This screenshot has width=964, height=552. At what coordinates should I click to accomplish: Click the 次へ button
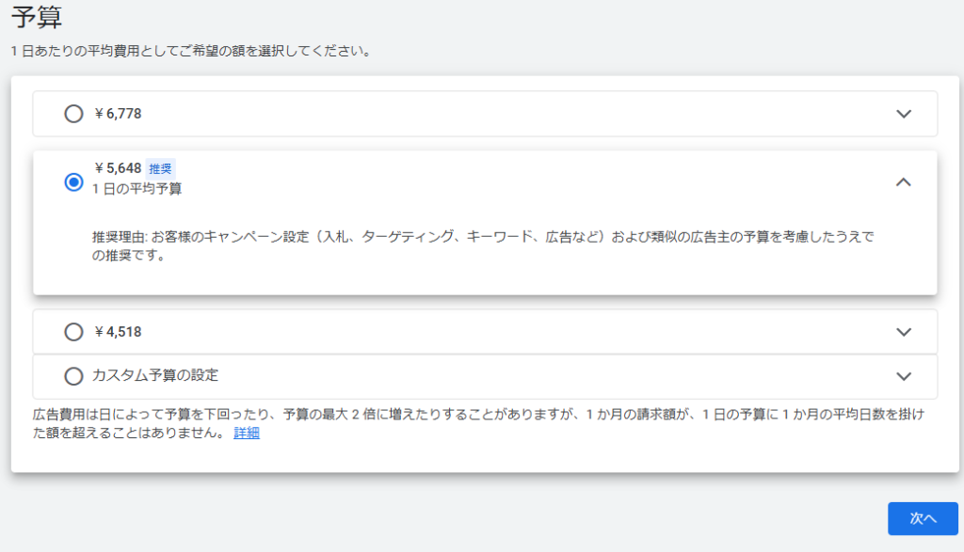pos(922,518)
